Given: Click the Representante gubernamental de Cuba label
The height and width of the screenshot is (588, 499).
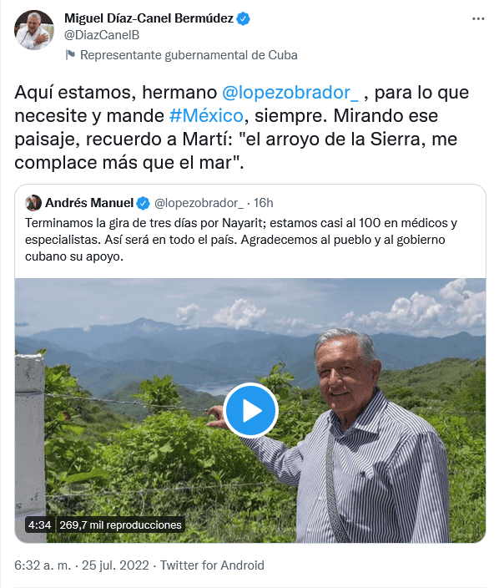Looking at the screenshot, I should pyautogui.click(x=189, y=55).
